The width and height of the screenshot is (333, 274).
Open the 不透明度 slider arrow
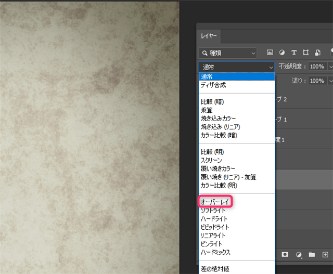pos(330,67)
